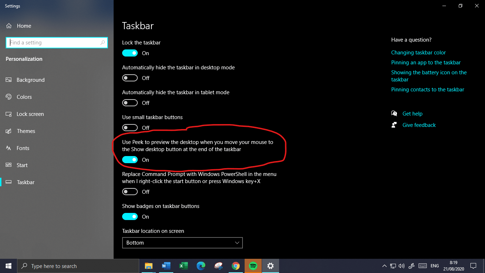The image size is (485, 273).
Task: Open Showing the battery icon help link
Action: pyautogui.click(x=429, y=76)
